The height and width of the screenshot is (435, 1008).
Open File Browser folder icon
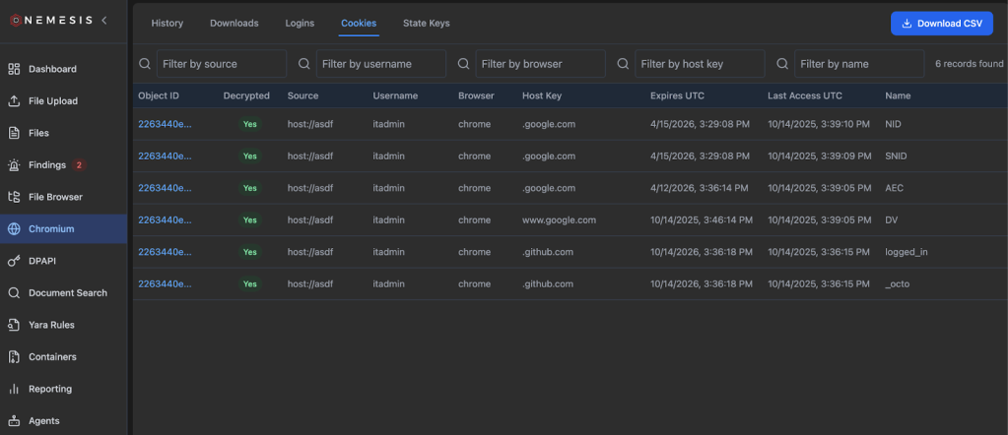pyautogui.click(x=14, y=197)
